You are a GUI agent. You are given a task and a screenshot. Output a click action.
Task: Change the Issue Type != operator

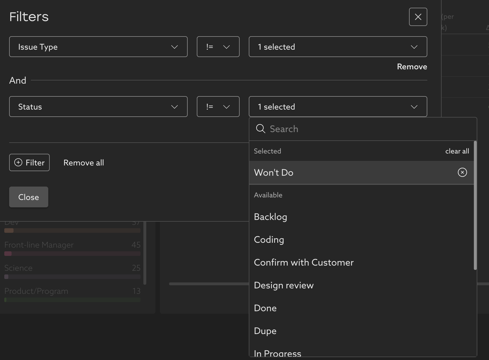[218, 47]
